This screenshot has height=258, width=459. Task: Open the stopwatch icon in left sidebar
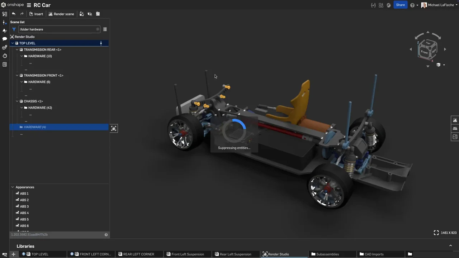tap(5, 56)
